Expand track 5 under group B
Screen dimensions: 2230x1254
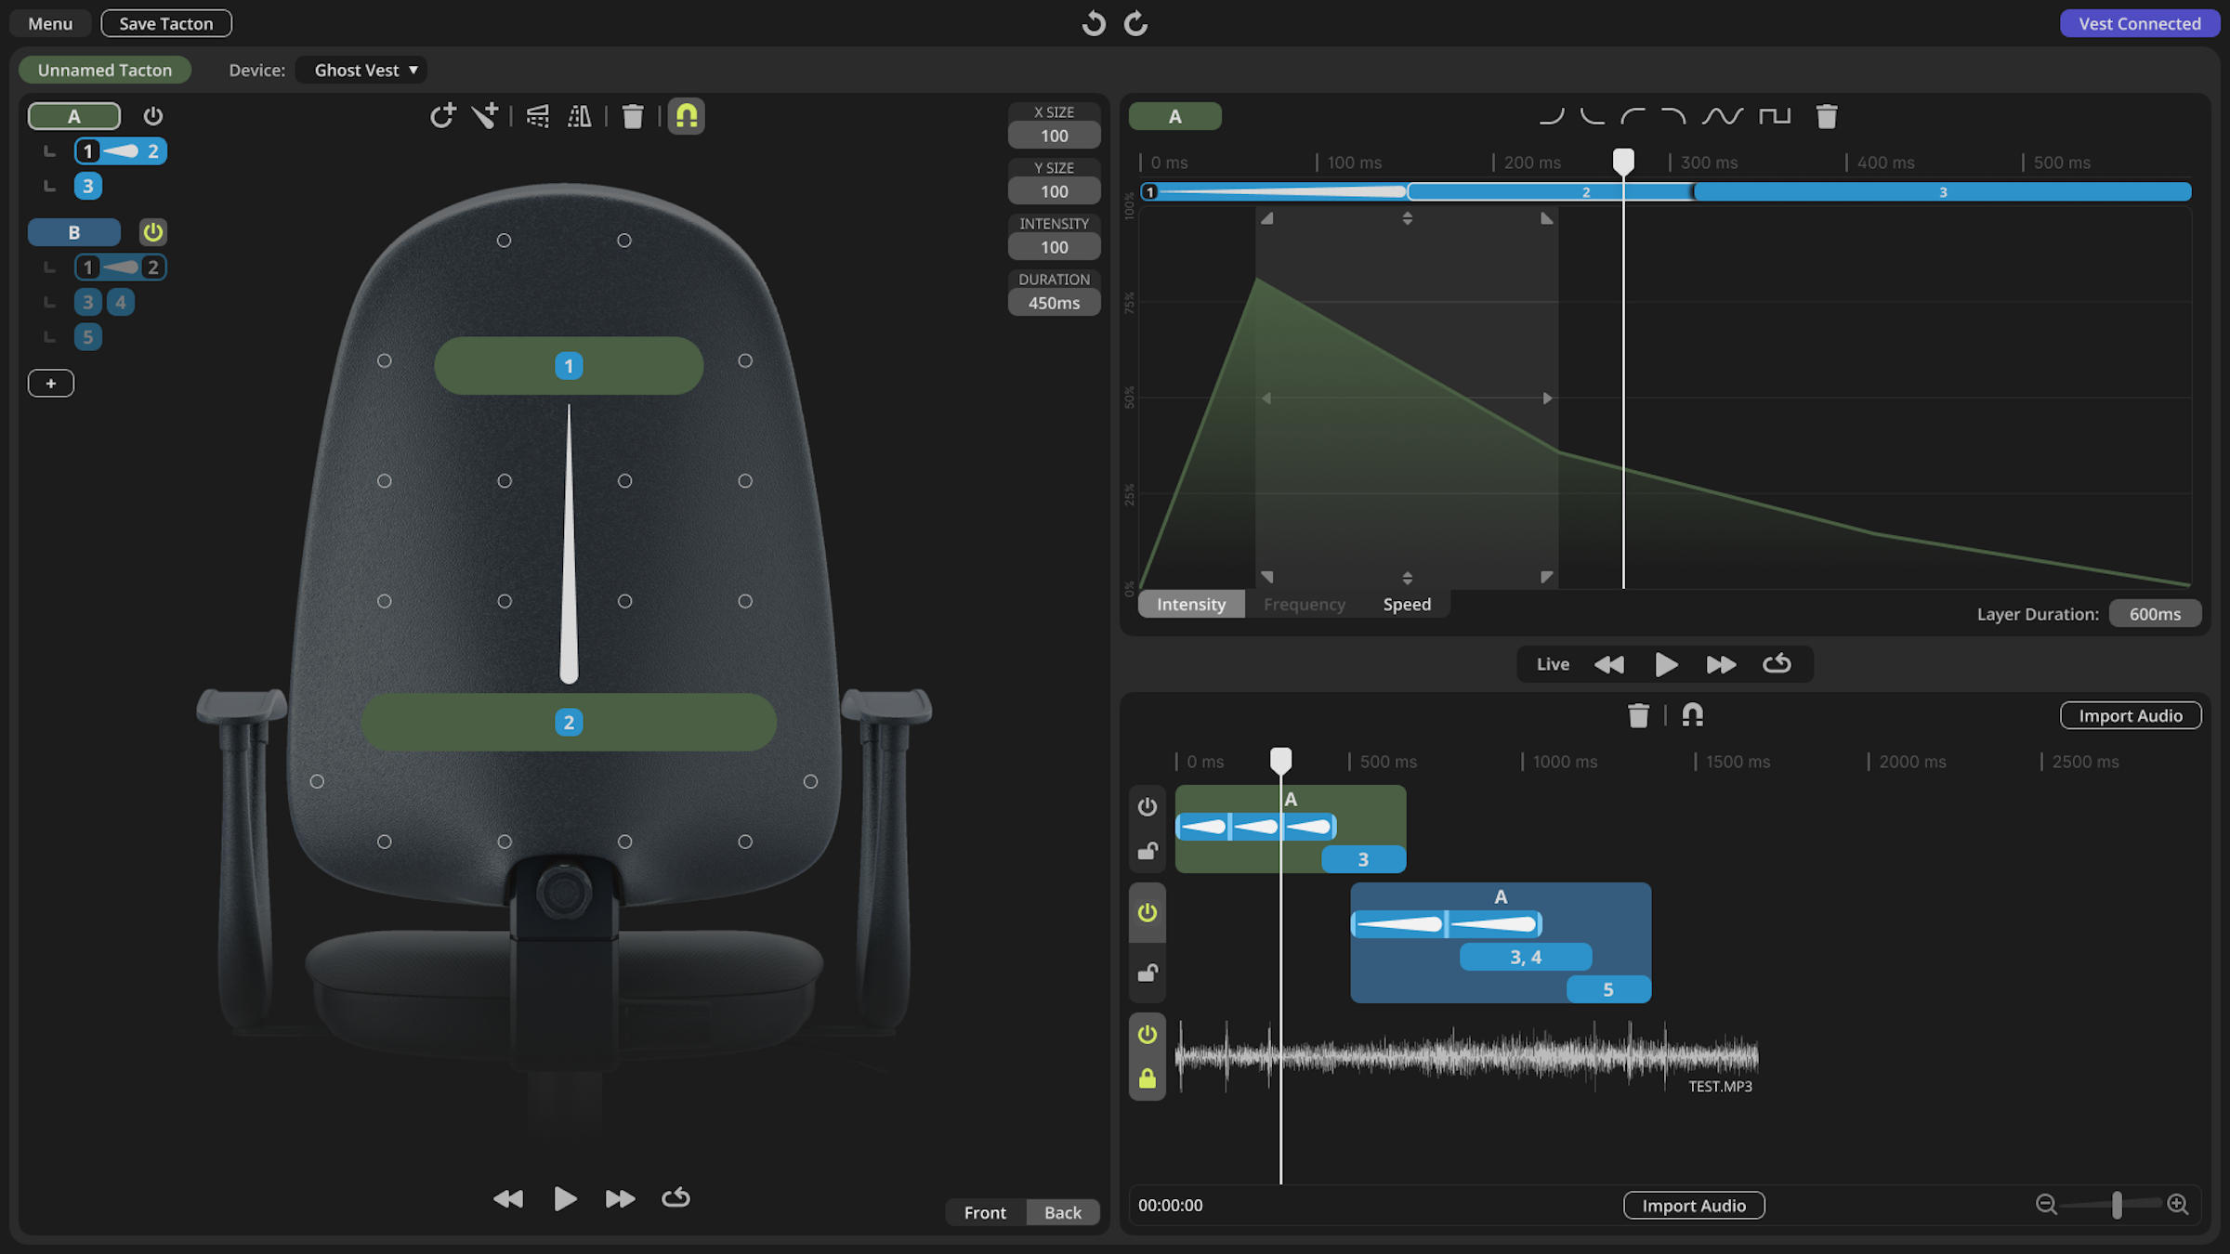point(87,336)
